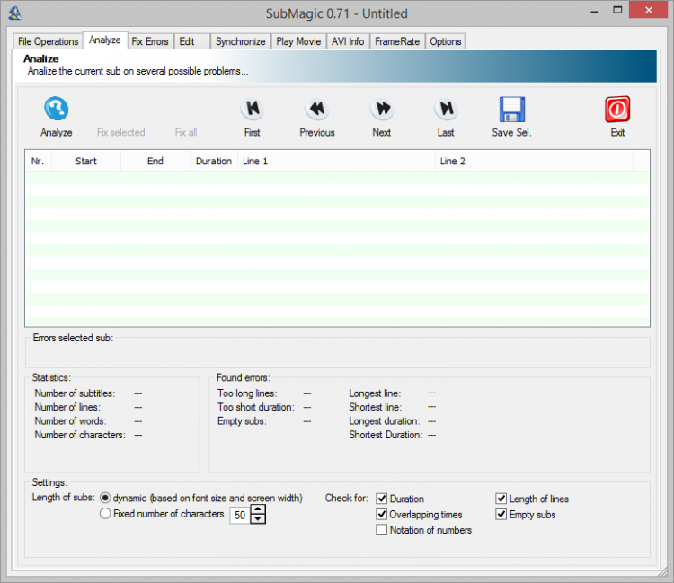Open the Play Movie tab
This screenshot has width=674, height=583.
coord(298,41)
